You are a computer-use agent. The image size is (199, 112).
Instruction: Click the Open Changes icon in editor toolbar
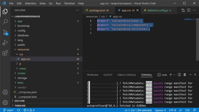click(183, 10)
